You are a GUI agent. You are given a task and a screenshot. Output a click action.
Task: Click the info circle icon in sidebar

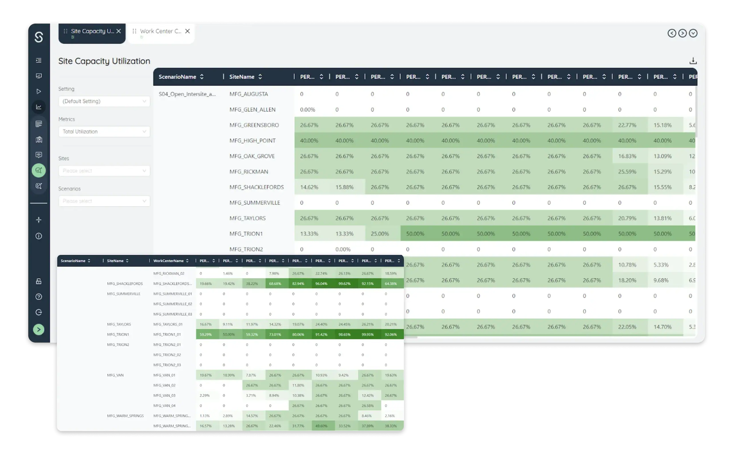(x=38, y=236)
